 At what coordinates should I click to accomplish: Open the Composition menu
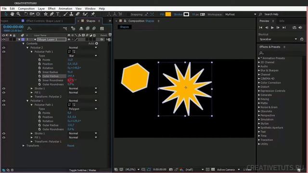tap(26, 9)
